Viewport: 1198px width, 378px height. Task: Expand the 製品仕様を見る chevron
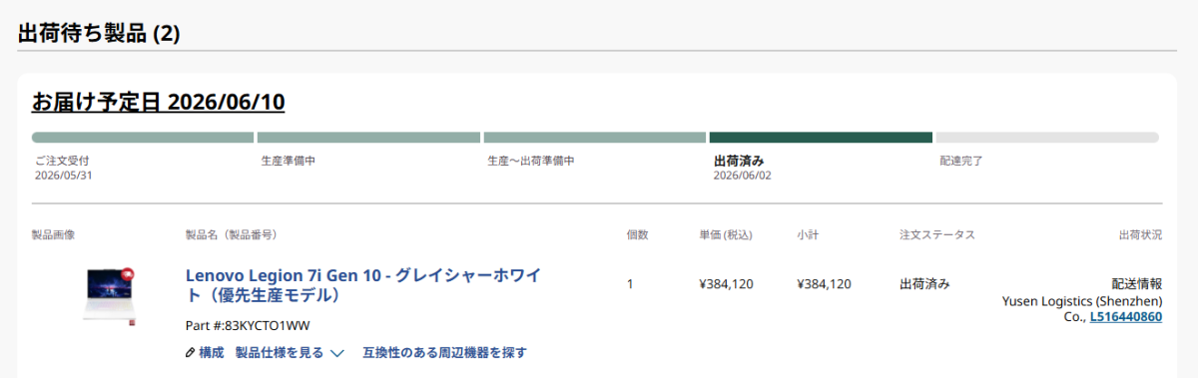(x=337, y=353)
